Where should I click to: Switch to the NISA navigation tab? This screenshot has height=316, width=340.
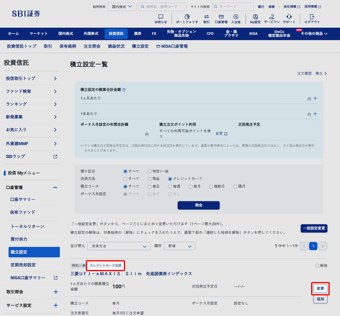[253, 34]
